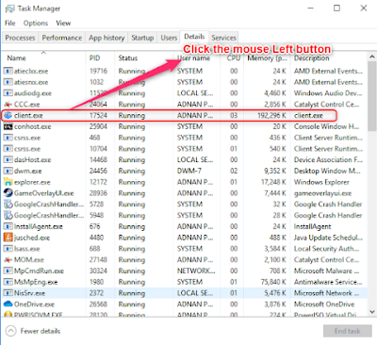Click the Java Update Schedul... description
The width and height of the screenshot is (377, 345).
coord(328,238)
